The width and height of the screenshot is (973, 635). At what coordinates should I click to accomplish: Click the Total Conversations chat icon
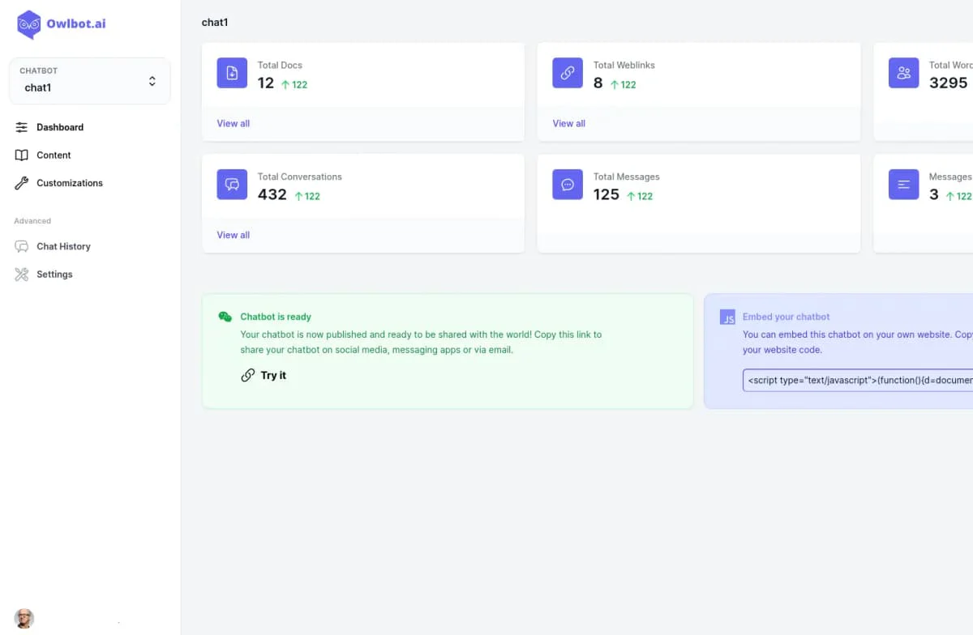[x=232, y=184]
